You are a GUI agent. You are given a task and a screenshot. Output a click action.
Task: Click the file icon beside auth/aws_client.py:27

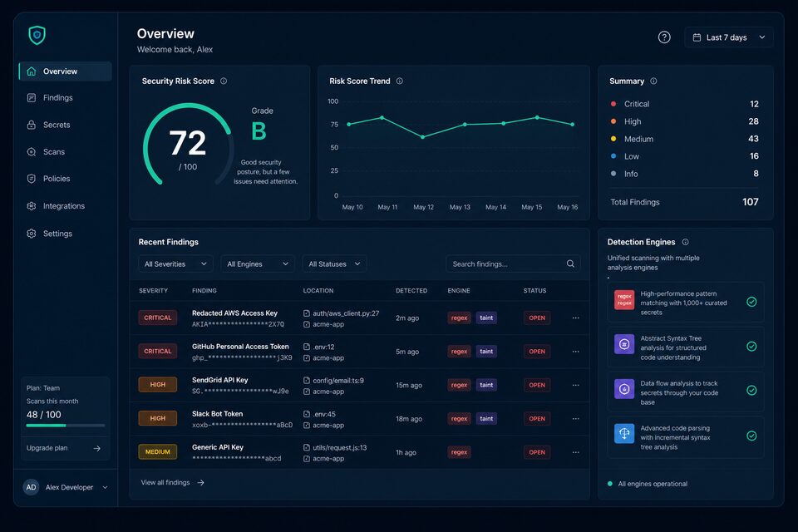click(307, 313)
